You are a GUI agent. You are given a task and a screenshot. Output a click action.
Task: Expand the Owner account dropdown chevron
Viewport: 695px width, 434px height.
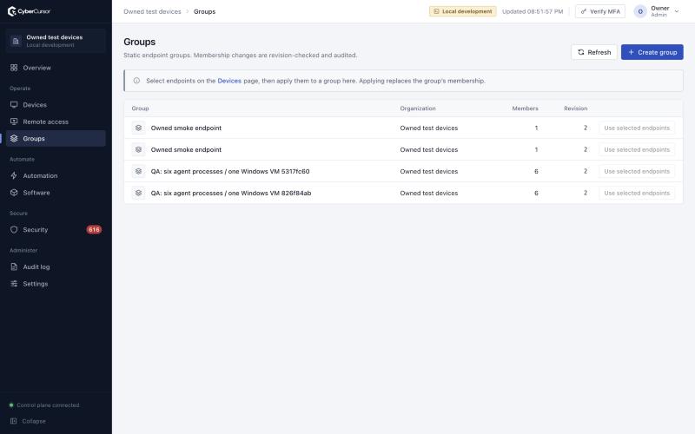click(677, 11)
